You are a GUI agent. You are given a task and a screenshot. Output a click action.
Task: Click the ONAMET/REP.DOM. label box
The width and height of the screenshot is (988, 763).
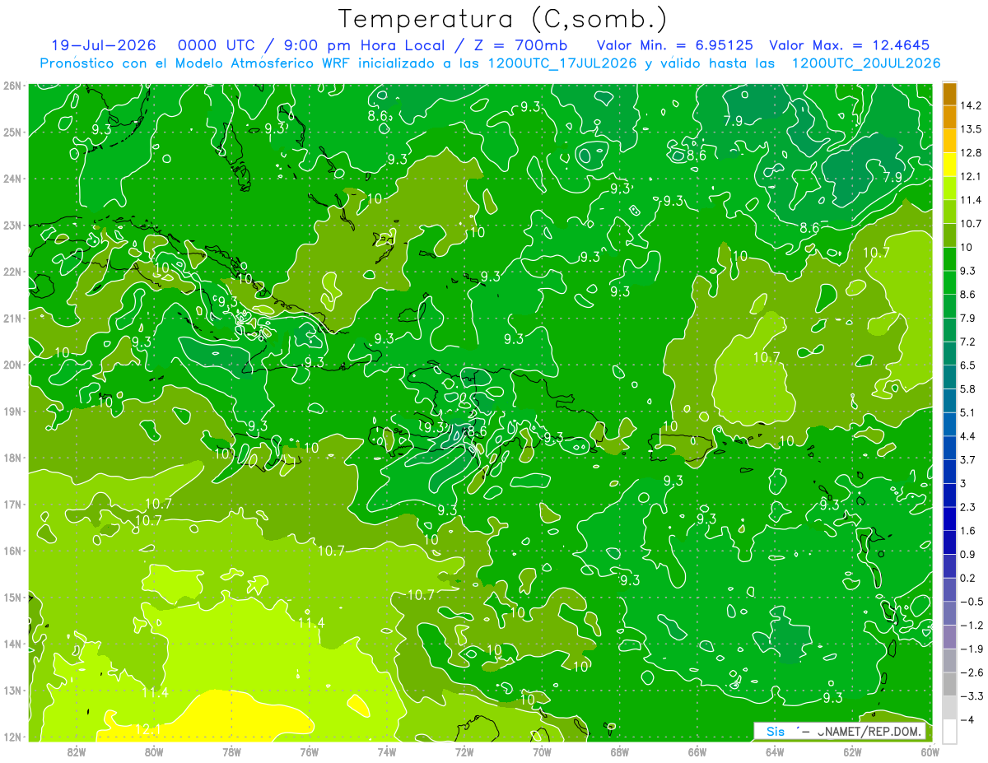tap(839, 731)
